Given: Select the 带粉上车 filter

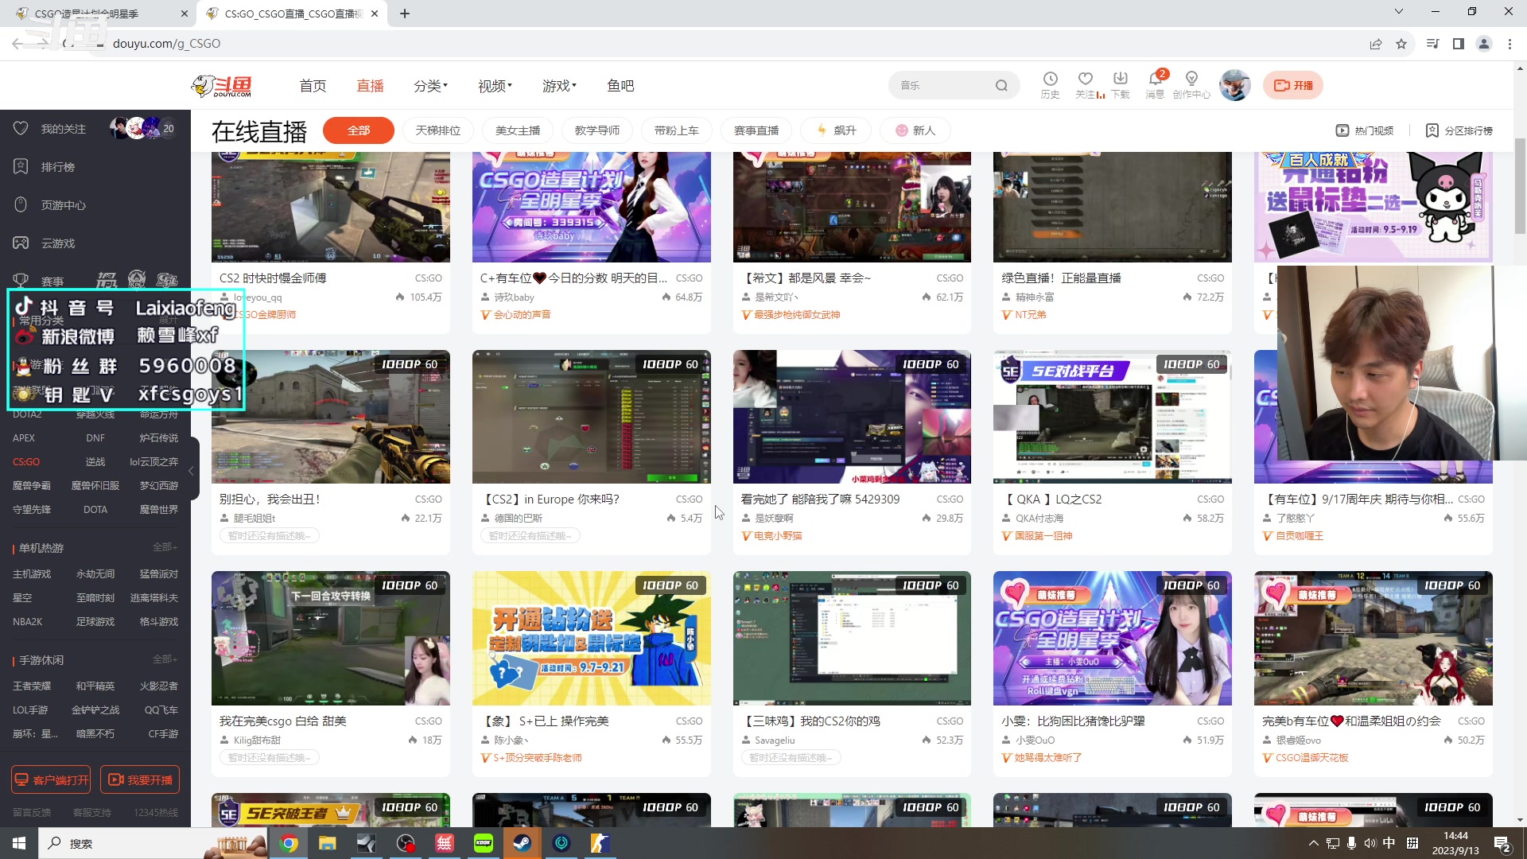Looking at the screenshot, I should 677,130.
